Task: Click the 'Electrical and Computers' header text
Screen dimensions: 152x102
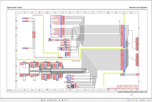Action: tap(138, 7)
